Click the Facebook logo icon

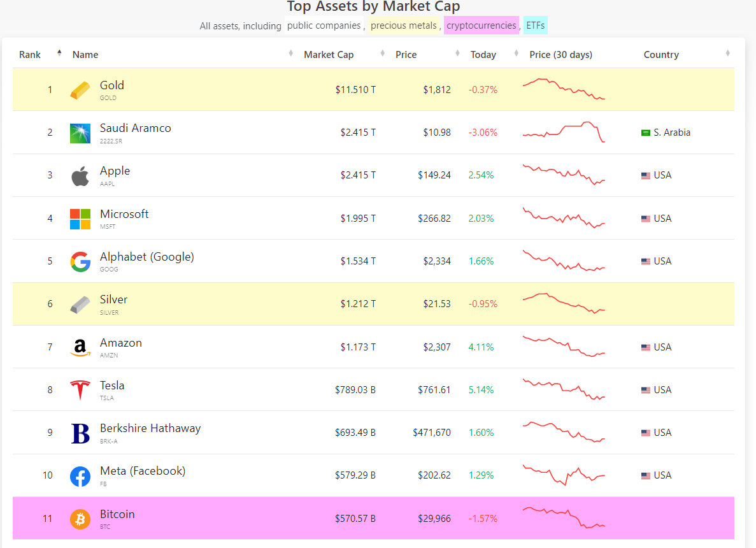click(80, 477)
